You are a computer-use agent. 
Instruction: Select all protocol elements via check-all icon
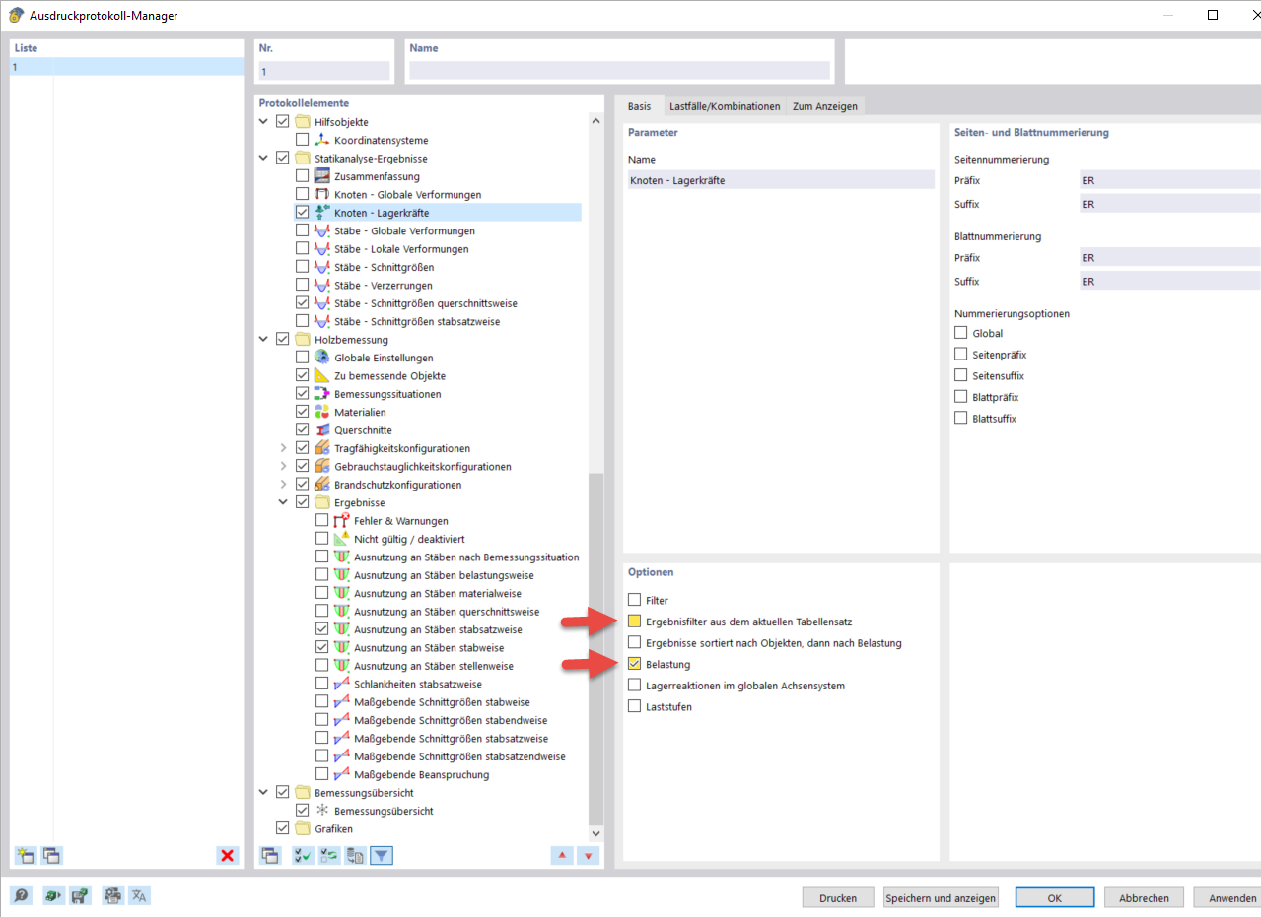(x=303, y=856)
